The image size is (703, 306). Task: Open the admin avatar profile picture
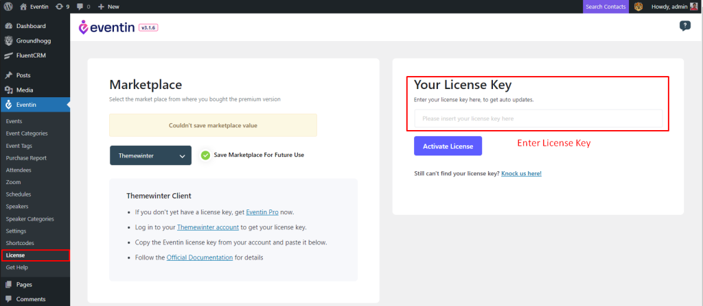click(693, 7)
